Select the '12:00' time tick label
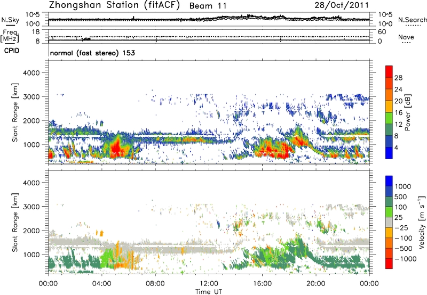Image resolution: width=427 pixels, height=295 pixels. [x=209, y=284]
